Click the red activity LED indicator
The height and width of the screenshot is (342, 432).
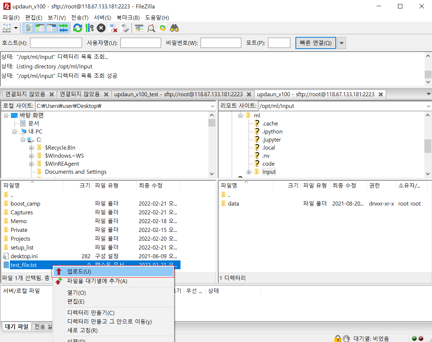(x=421, y=338)
